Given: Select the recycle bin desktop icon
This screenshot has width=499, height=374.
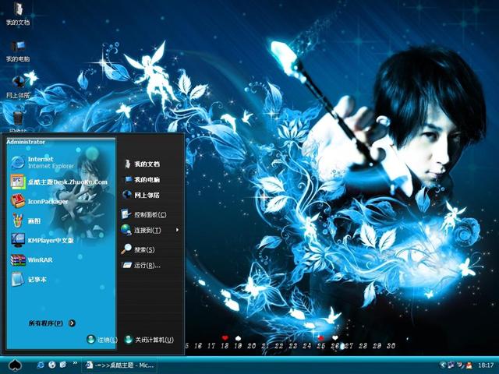Looking at the screenshot, I should pyautogui.click(x=18, y=121).
